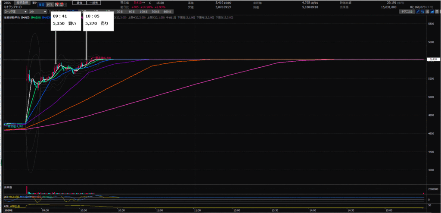Viewport: 441px width, 213px height.
Task: Click the 一般売 button
Action: click(93, 3)
